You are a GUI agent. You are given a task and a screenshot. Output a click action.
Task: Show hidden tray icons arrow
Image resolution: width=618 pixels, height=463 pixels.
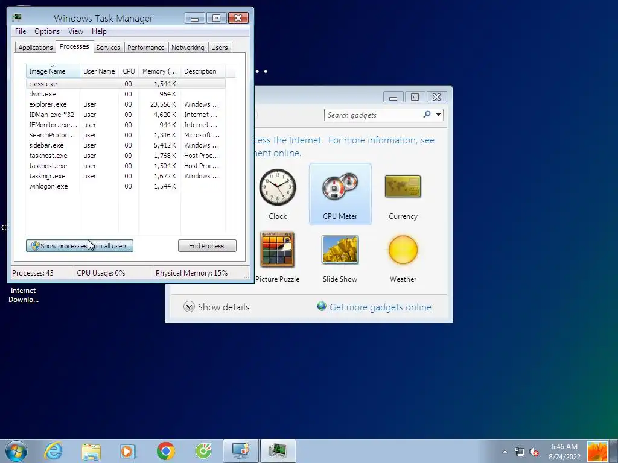click(x=505, y=452)
